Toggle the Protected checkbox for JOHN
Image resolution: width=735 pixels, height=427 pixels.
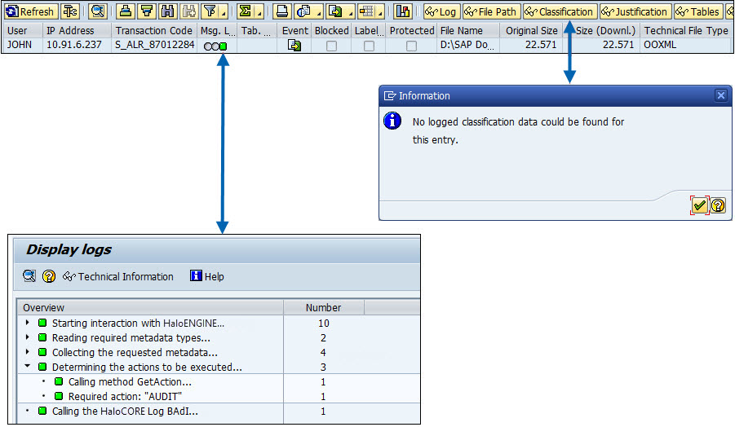pyautogui.click(x=411, y=46)
